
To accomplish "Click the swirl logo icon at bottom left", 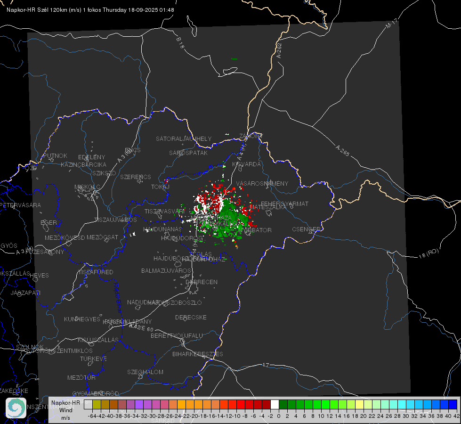I will (16, 408).
